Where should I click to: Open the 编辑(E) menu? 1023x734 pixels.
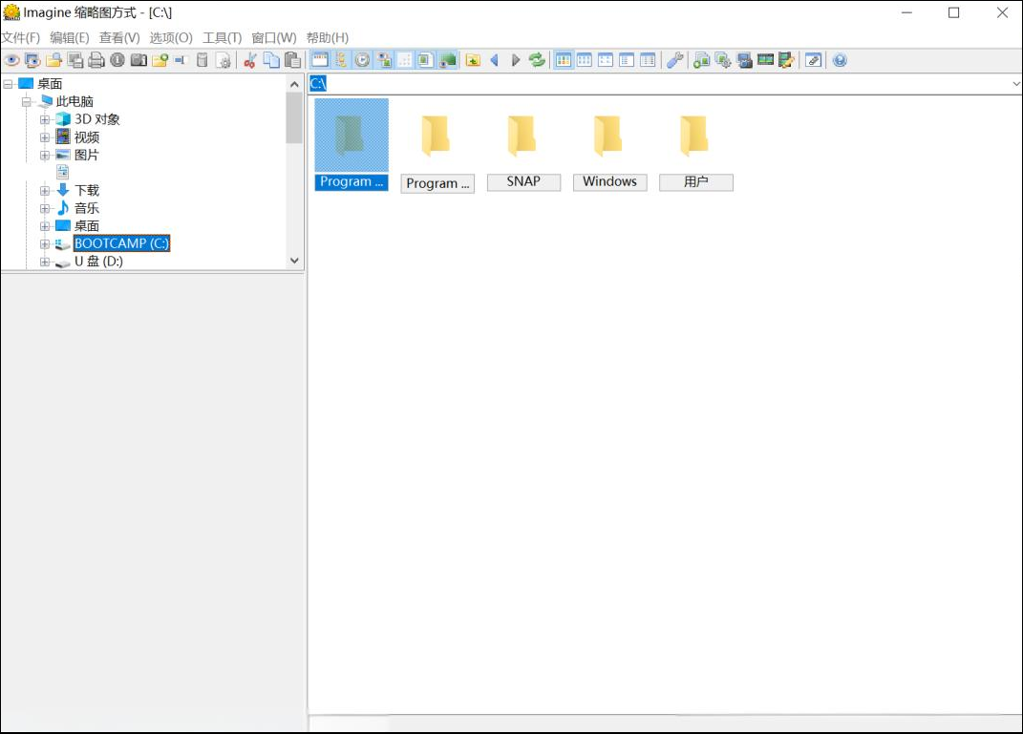(x=69, y=38)
